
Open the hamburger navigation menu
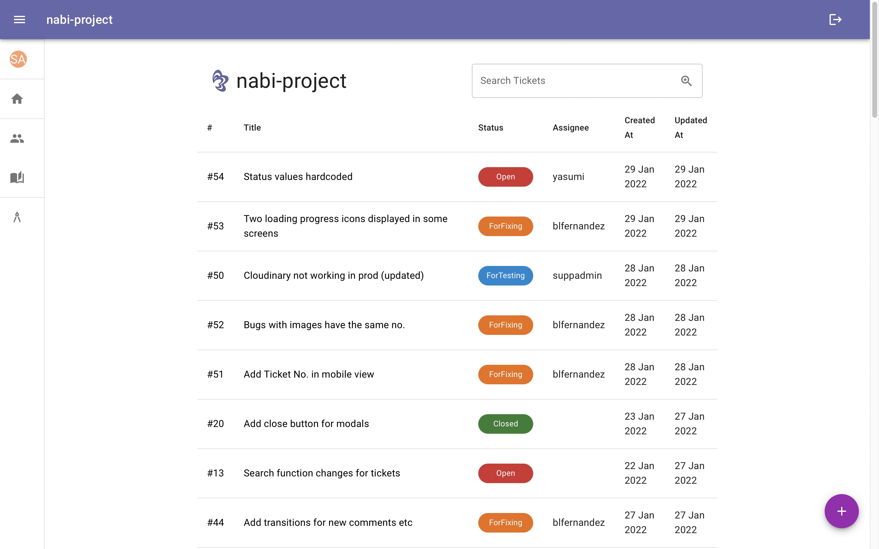click(19, 19)
